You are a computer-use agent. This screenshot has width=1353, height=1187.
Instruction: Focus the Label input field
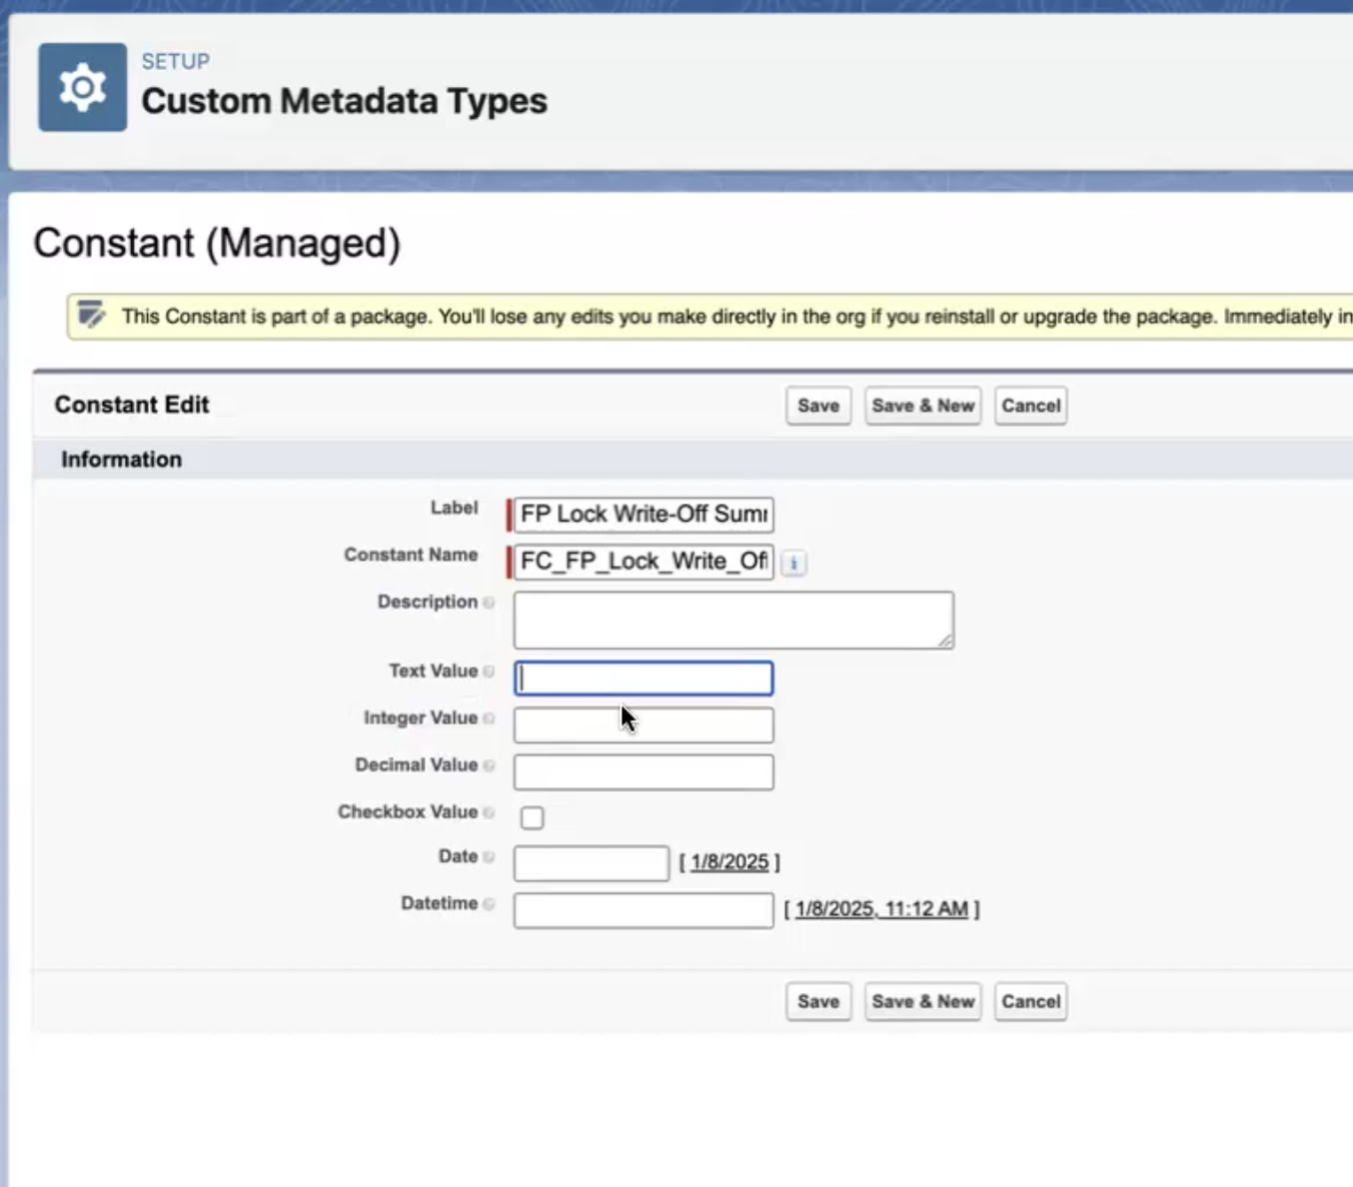[644, 514]
